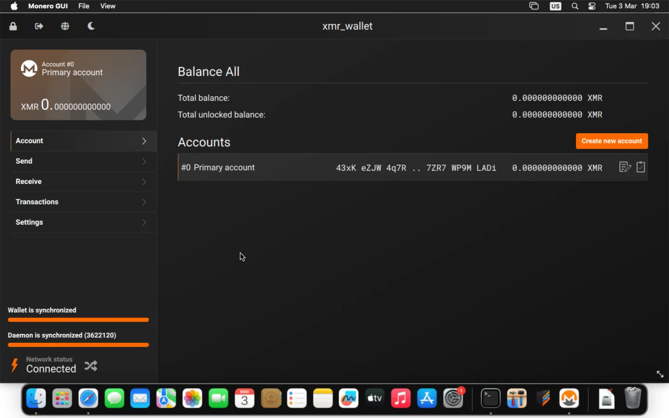Screen dimensions: 669x418
Task: Open Launchpad from the Dock
Action: [62, 398]
